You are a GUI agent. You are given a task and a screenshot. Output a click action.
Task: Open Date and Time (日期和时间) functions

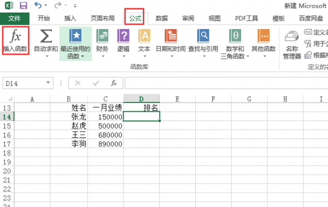coord(171,36)
